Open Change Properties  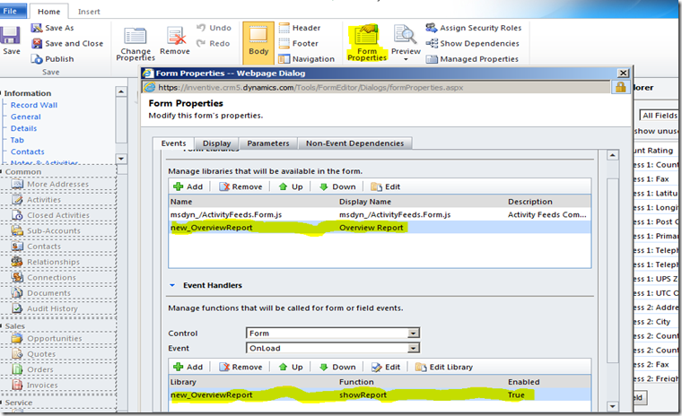pos(136,43)
